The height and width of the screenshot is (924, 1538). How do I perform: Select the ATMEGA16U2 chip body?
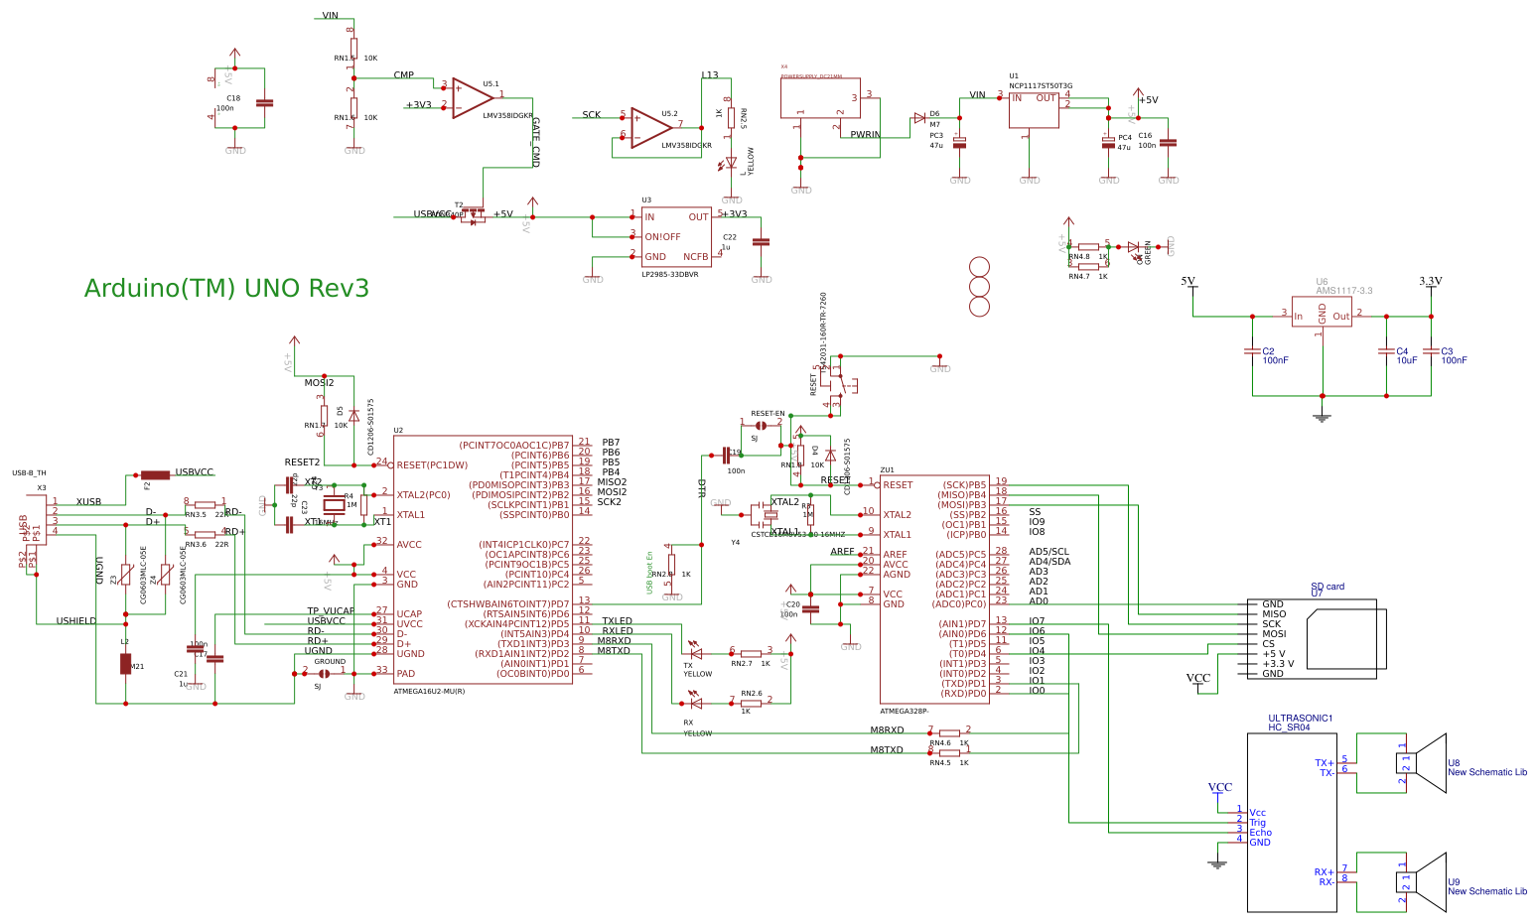point(484,560)
